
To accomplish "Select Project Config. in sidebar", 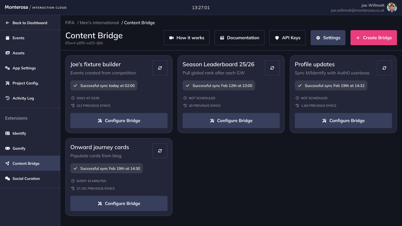I will (x=25, y=83).
